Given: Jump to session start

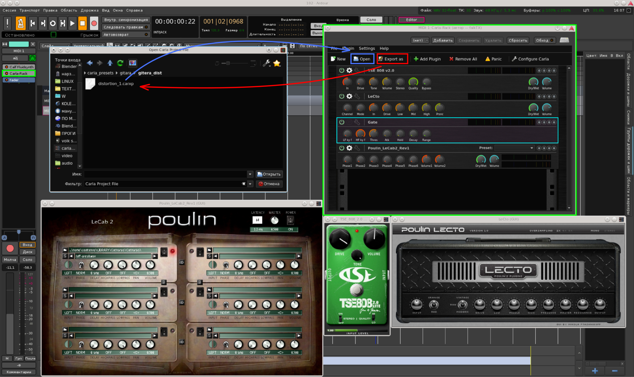Looking at the screenshot, I should (x=33, y=23).
